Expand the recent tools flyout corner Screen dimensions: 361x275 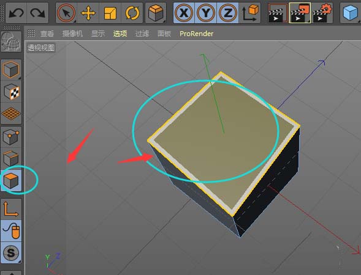[x=164, y=21]
